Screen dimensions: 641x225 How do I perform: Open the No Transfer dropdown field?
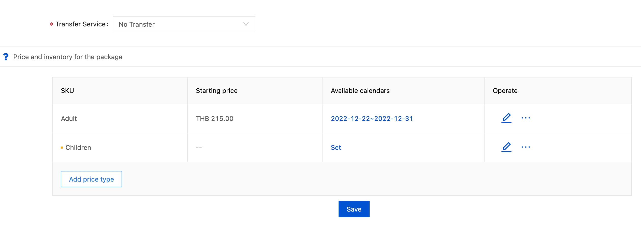178,24
